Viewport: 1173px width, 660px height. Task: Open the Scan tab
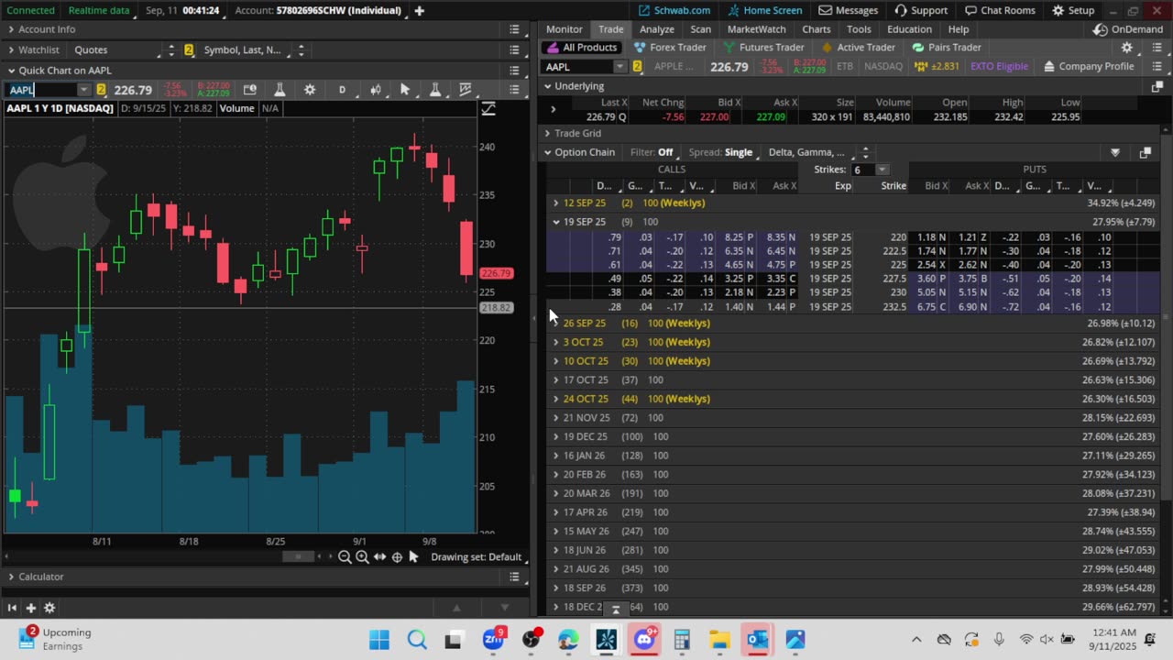(x=701, y=29)
